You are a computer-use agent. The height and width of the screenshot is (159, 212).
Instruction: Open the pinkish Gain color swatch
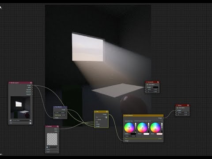click(159, 134)
